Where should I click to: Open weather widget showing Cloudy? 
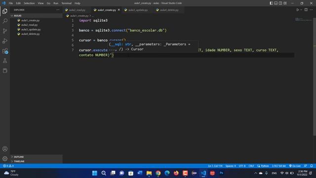(x=11, y=173)
